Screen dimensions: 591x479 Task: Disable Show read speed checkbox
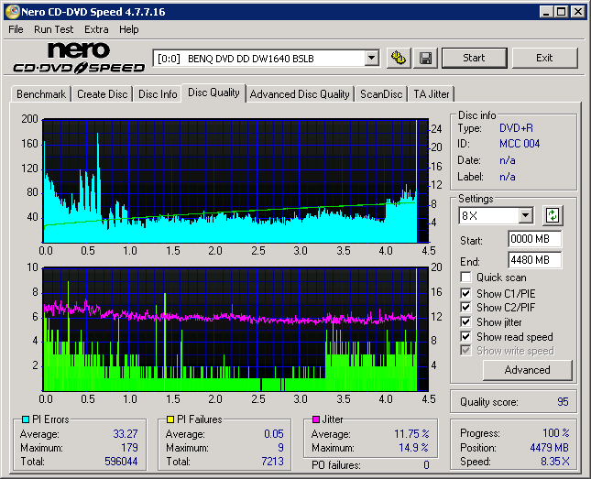tap(466, 337)
